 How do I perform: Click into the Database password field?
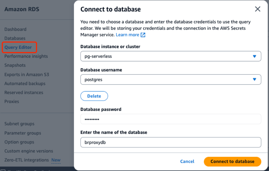tap(170, 119)
